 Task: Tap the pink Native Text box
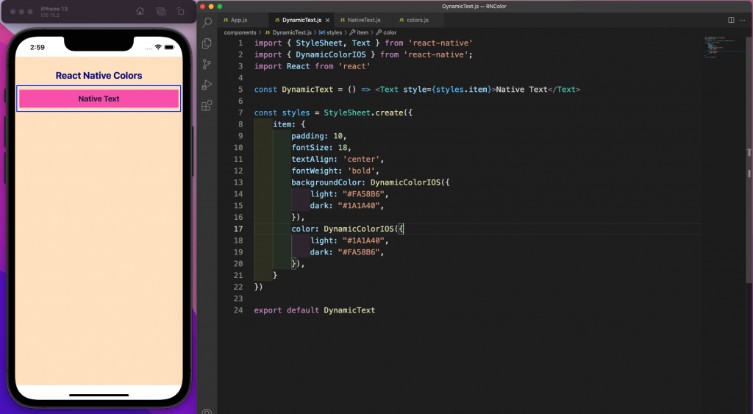[99, 99]
